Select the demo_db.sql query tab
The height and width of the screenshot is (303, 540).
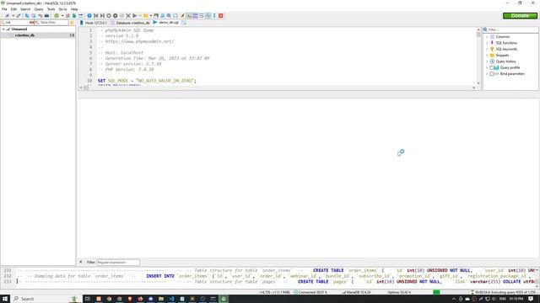166,23
